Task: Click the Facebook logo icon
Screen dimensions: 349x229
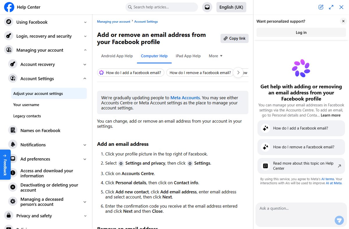Action: 9,7
